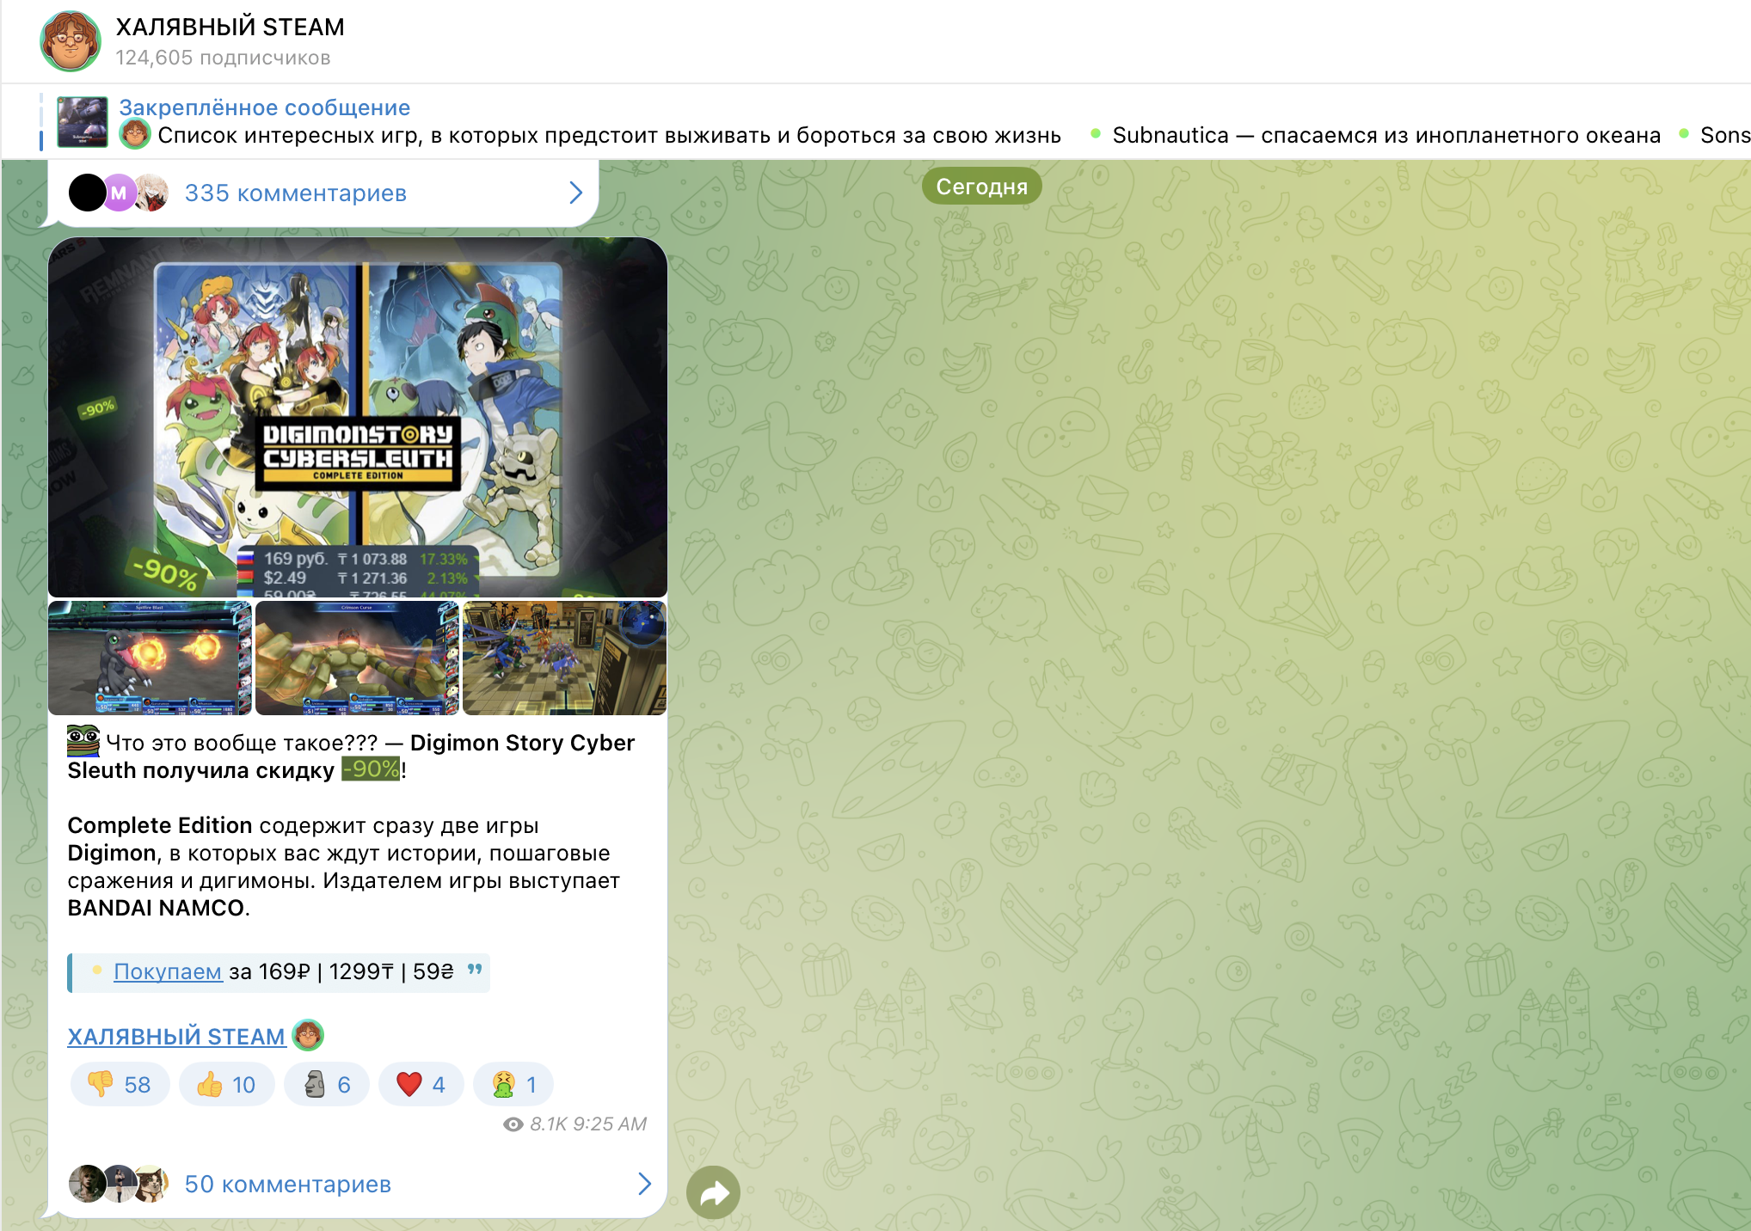The image size is (1751, 1231).
Task: Toggle the moai statue reaction with 6
Action: [x=327, y=1084]
